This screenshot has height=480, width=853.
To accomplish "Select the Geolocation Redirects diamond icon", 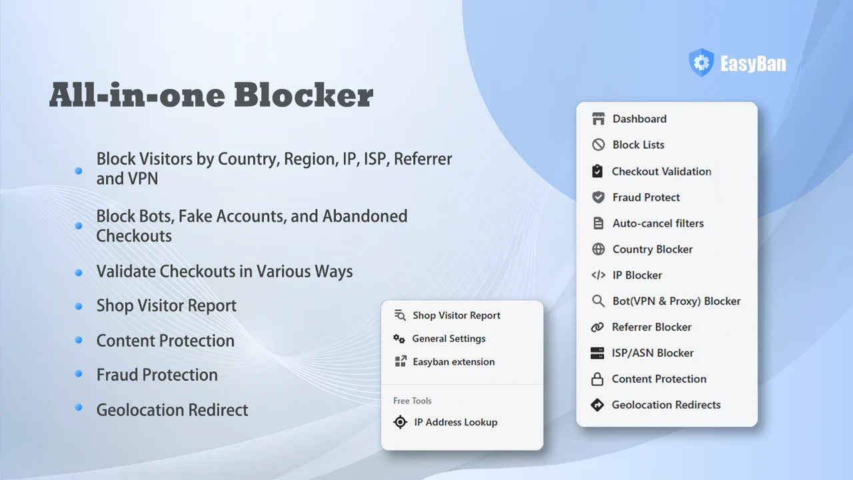I will click(598, 405).
